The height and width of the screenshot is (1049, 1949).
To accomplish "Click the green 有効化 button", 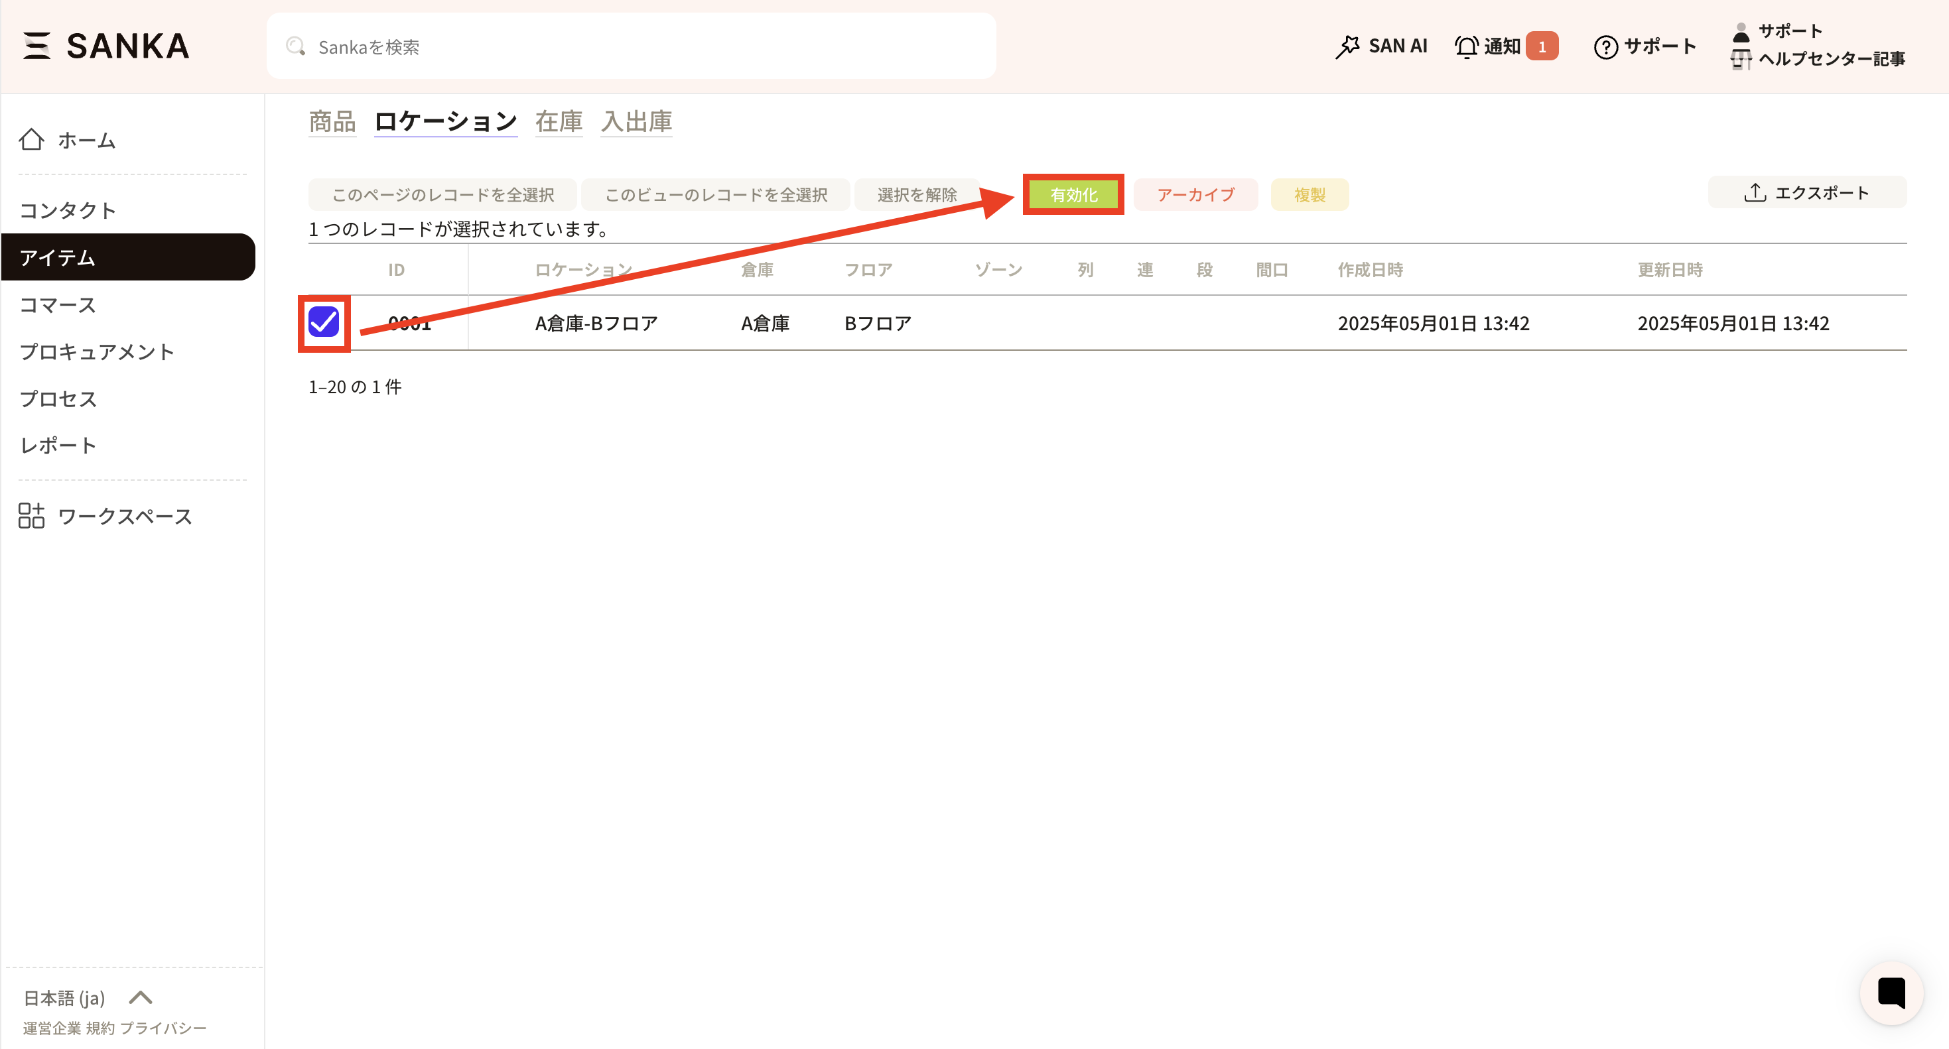I will click(1073, 194).
